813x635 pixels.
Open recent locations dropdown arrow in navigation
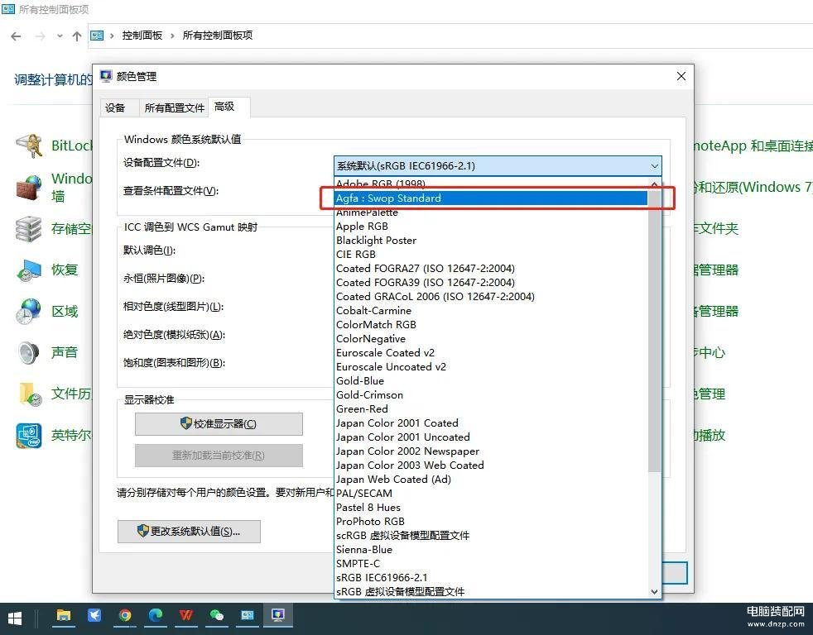click(x=60, y=36)
